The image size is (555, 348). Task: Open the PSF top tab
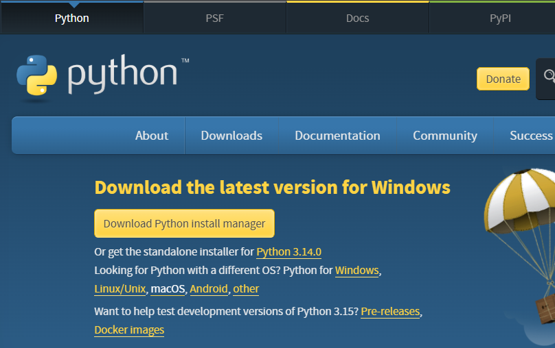point(215,18)
